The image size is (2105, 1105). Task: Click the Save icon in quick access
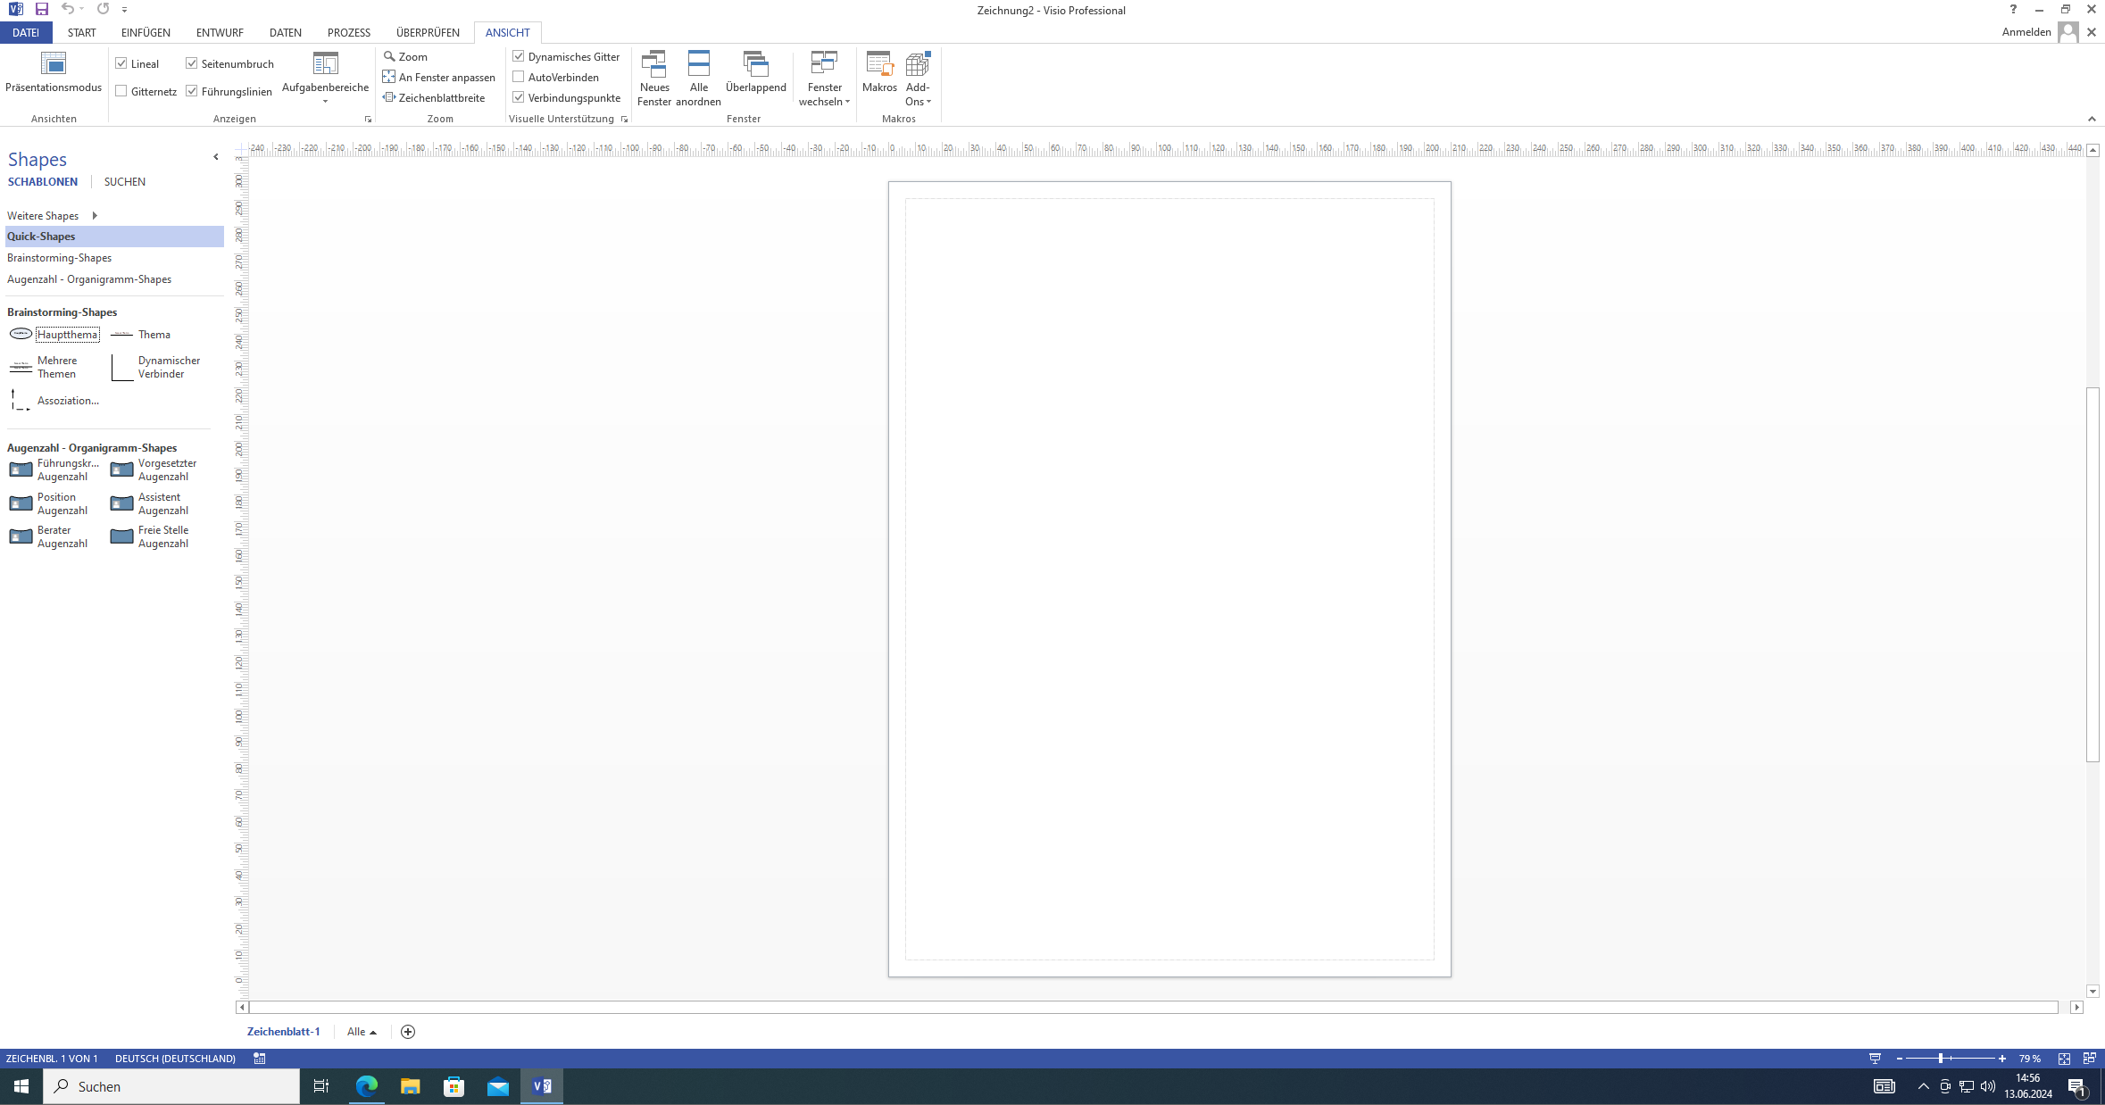(x=41, y=9)
